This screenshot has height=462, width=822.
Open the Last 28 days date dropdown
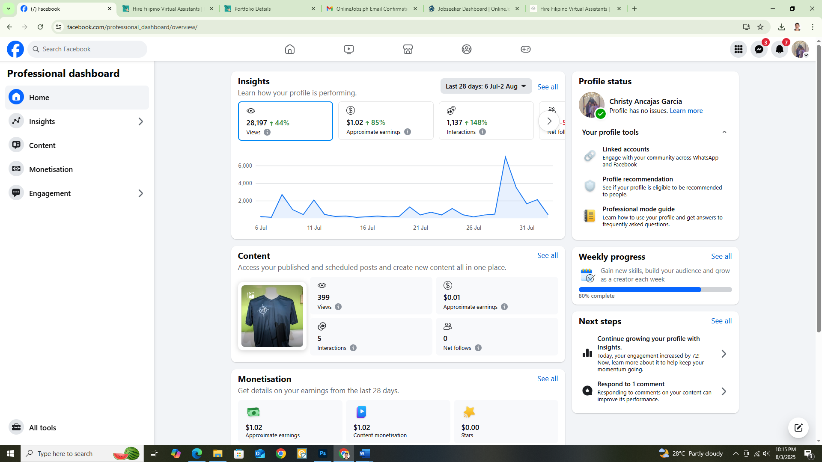(x=486, y=86)
